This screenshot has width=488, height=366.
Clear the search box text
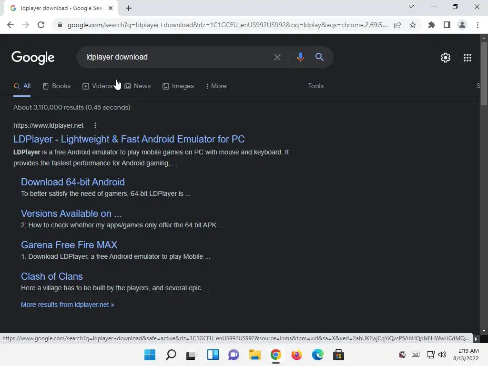[x=277, y=57]
